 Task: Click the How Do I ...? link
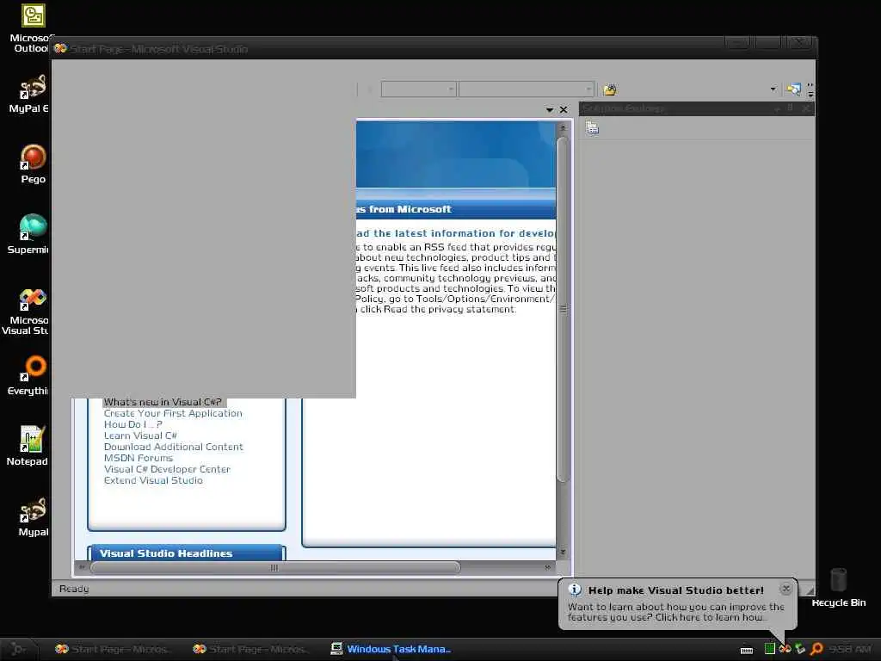point(133,424)
